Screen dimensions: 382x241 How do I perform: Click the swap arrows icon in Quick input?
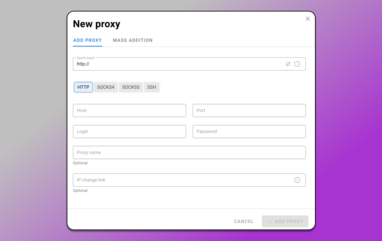288,64
